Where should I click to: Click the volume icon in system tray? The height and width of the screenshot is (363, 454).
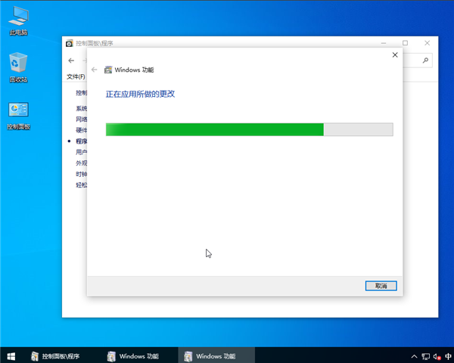(x=437, y=355)
